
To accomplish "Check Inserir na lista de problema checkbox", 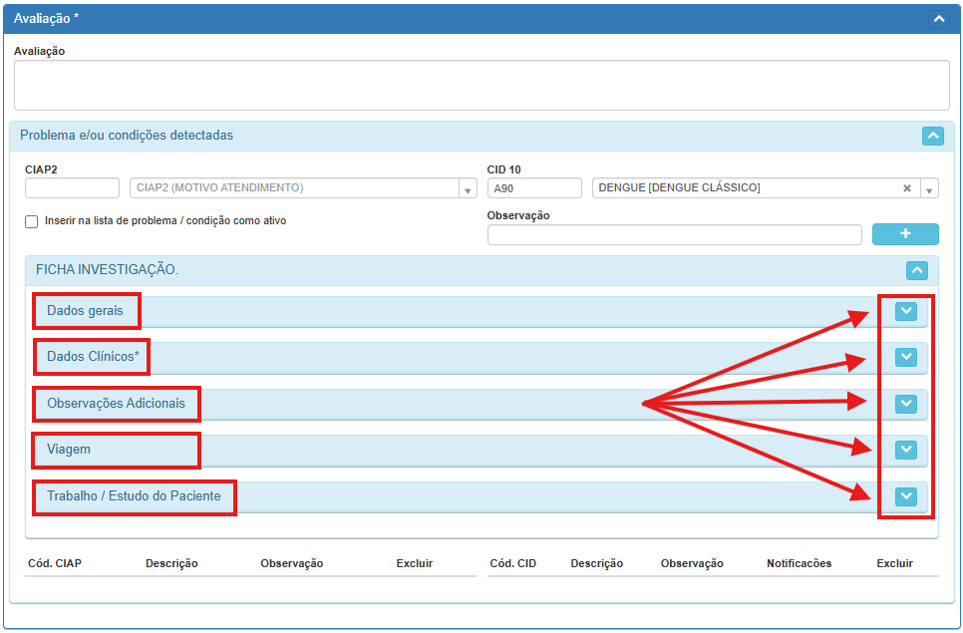I will (x=32, y=221).
